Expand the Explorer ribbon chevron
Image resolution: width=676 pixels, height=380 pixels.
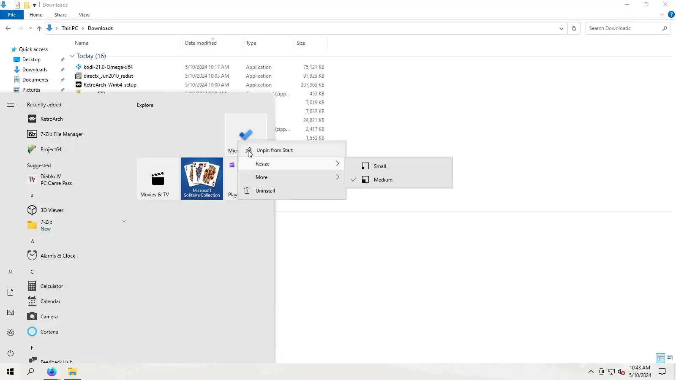[x=662, y=15]
